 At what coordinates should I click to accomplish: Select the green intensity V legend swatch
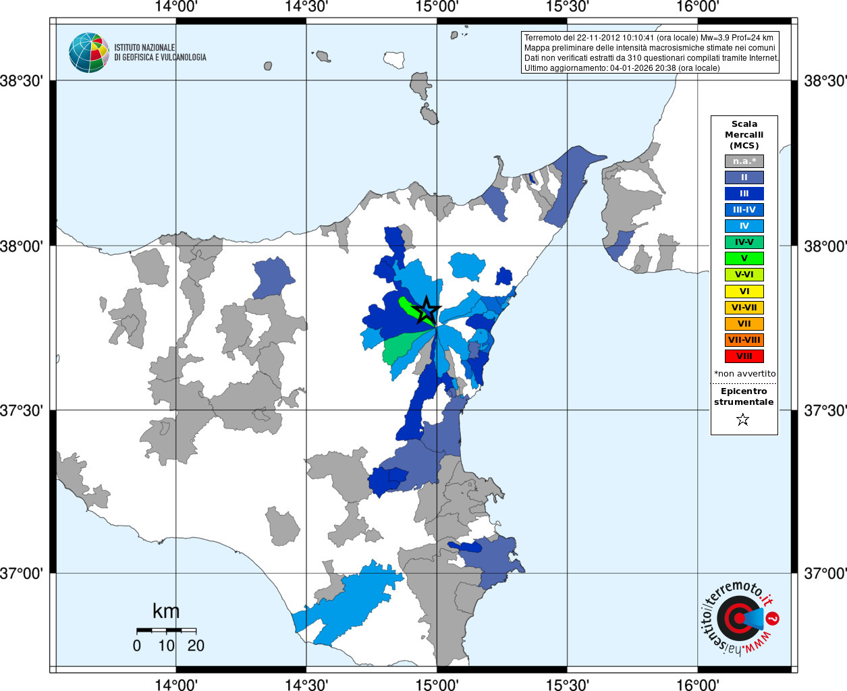pyautogui.click(x=744, y=258)
